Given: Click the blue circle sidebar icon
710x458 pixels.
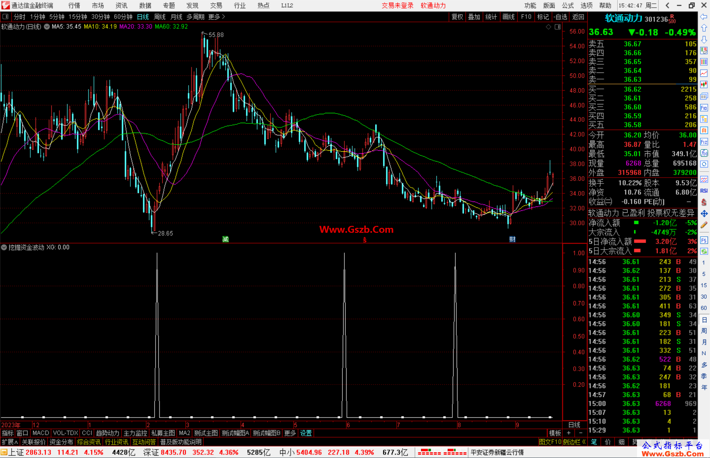Looking at the screenshot, I should click(704, 164).
